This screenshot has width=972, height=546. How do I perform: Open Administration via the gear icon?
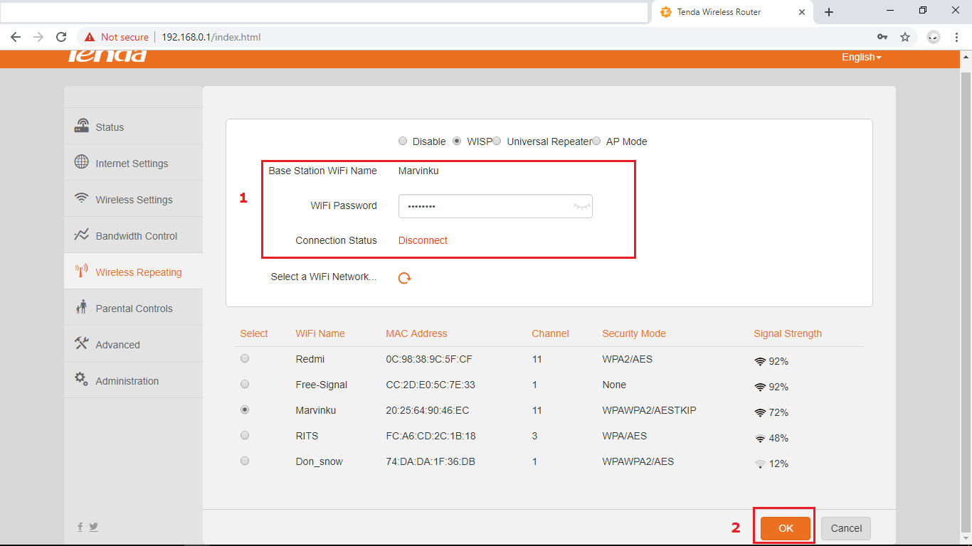point(80,380)
